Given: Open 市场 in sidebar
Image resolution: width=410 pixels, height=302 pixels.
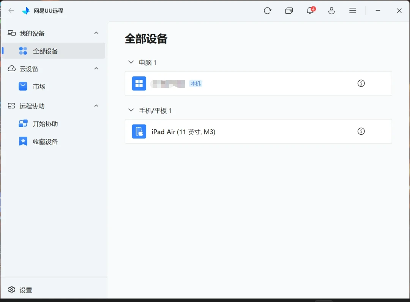Looking at the screenshot, I should coord(54,87).
